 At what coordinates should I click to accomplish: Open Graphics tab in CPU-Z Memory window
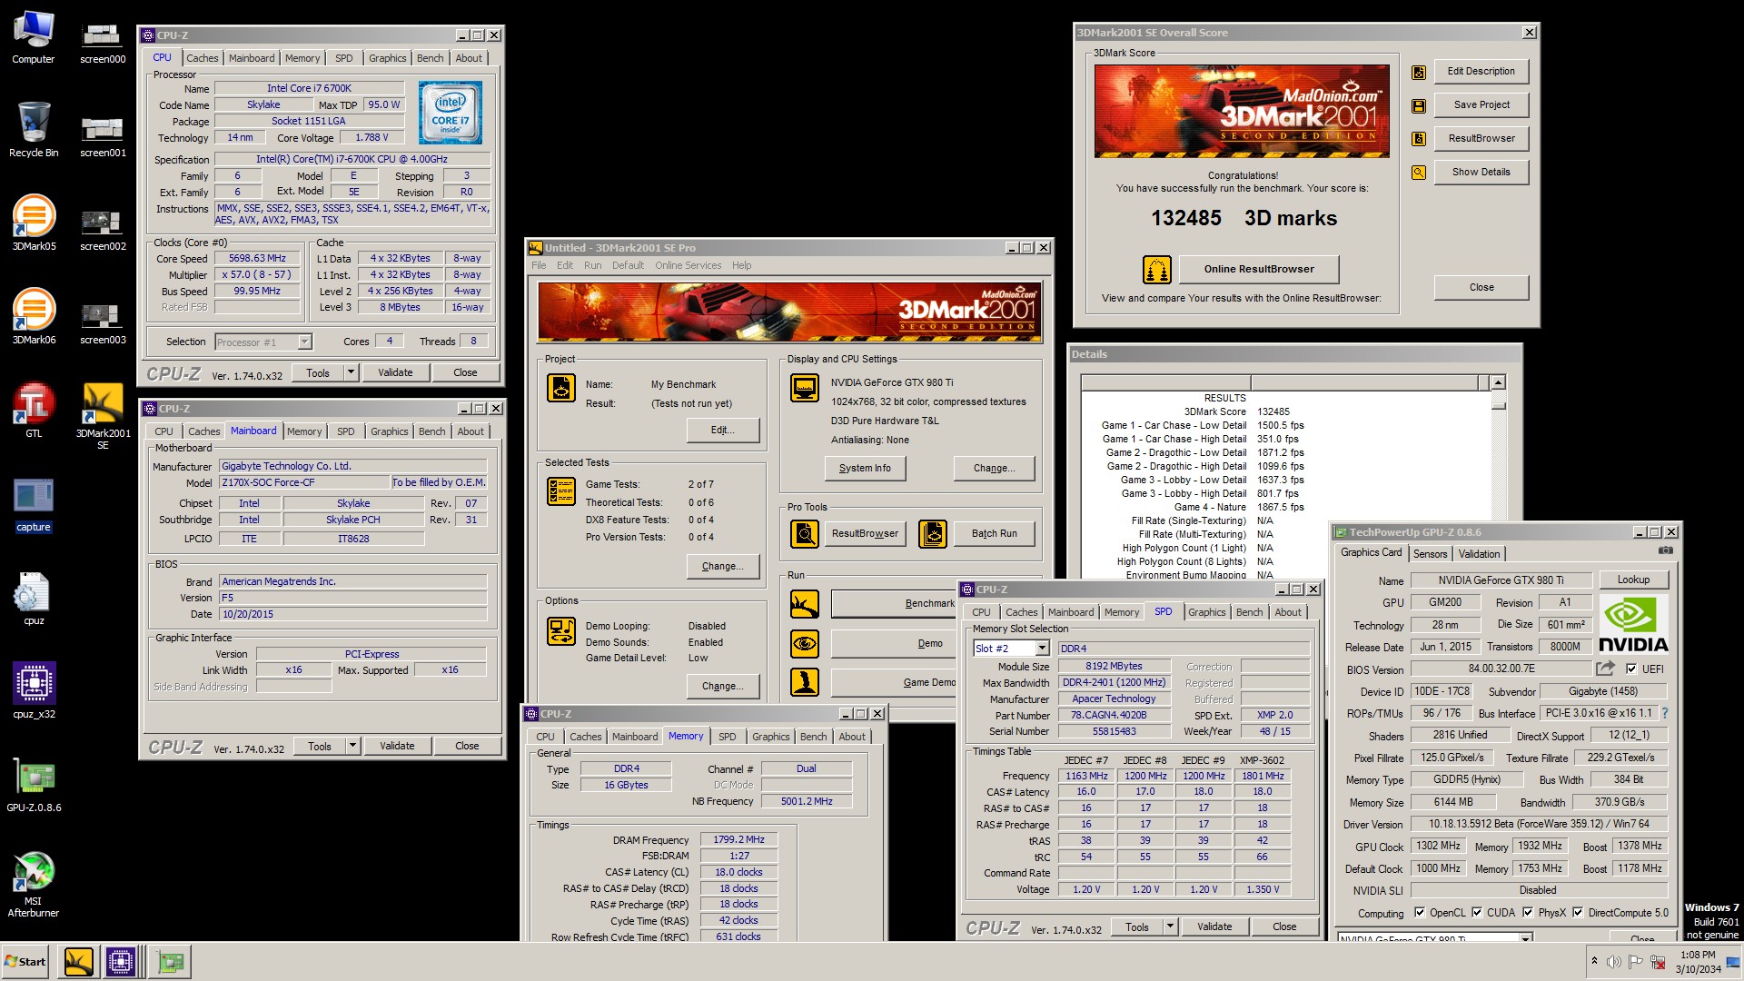(x=770, y=737)
